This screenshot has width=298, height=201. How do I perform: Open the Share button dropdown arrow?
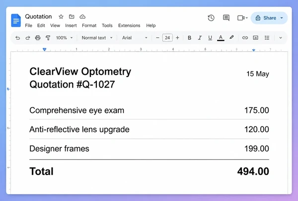coord(282,18)
